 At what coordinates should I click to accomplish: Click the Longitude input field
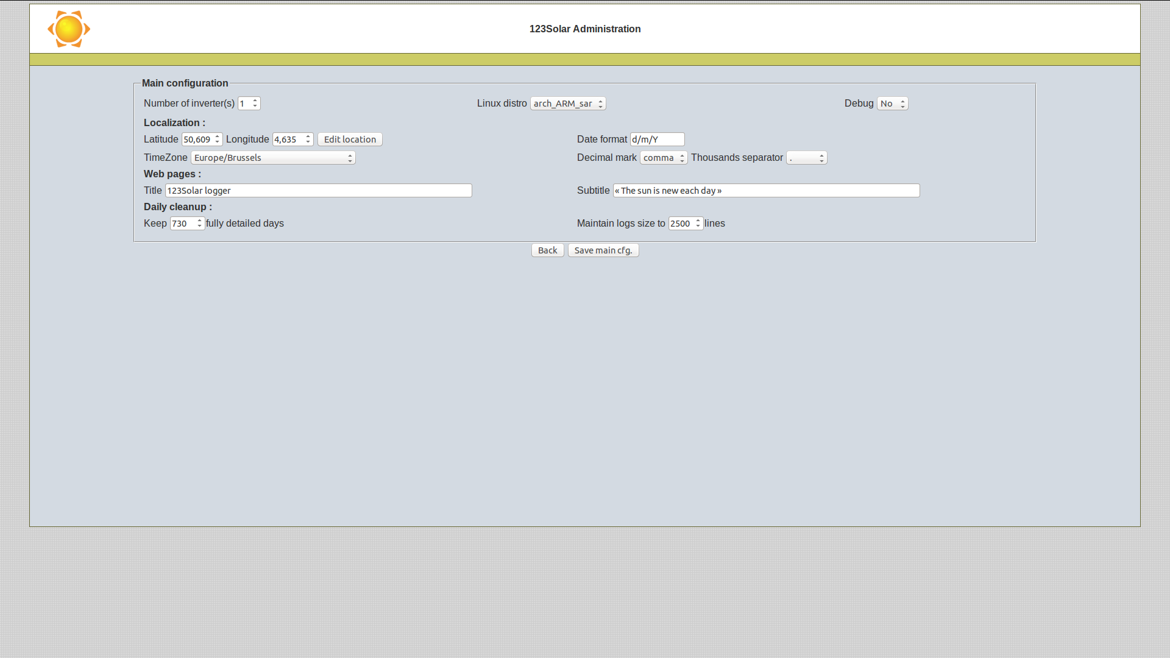point(293,140)
